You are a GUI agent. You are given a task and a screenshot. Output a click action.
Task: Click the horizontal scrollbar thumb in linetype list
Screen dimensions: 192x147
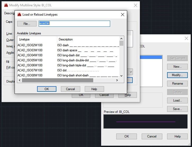57,80
